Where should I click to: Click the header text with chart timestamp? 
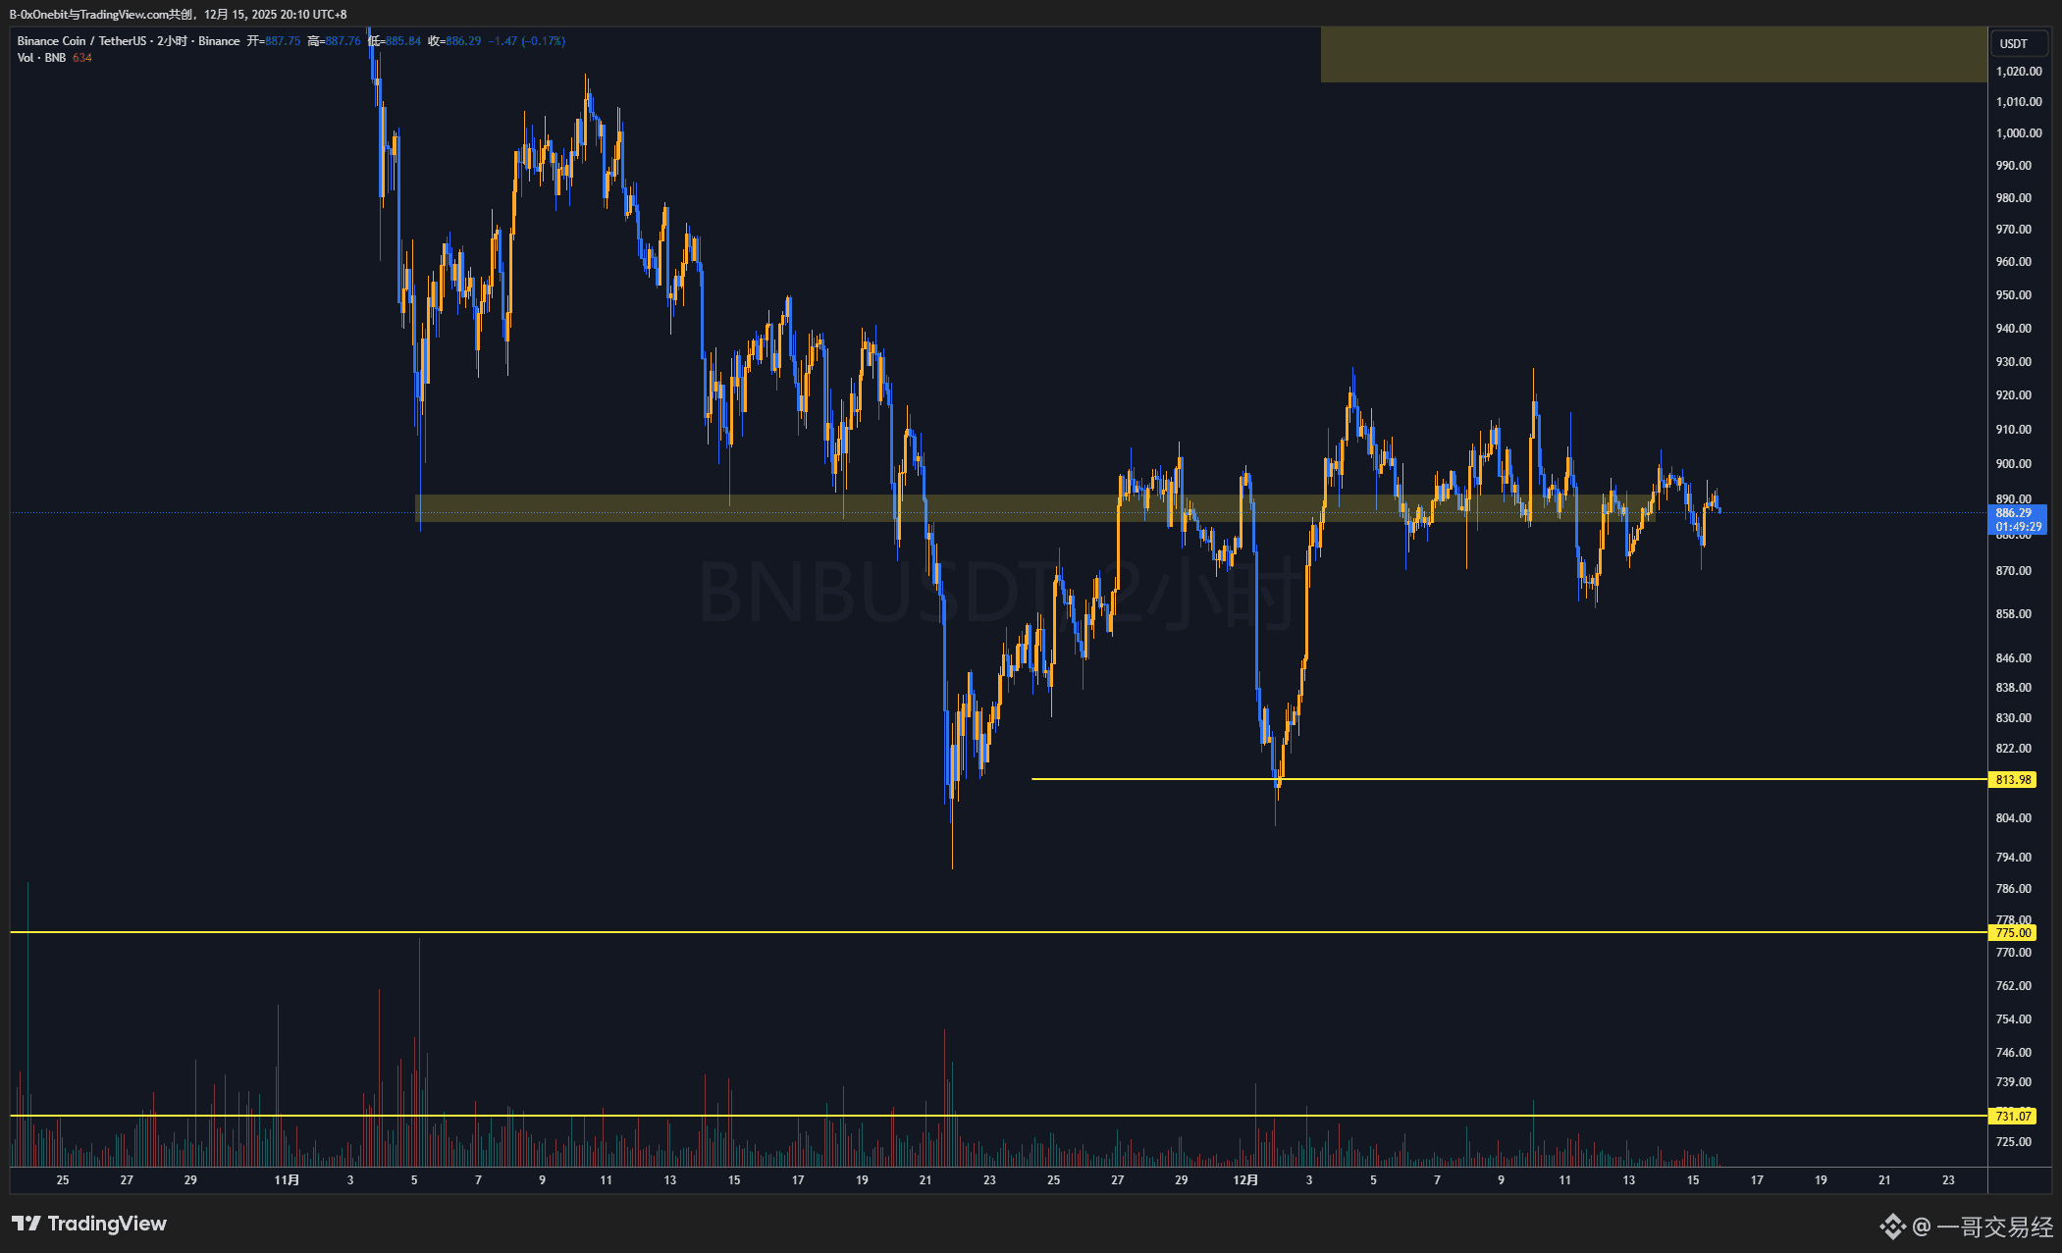click(178, 14)
